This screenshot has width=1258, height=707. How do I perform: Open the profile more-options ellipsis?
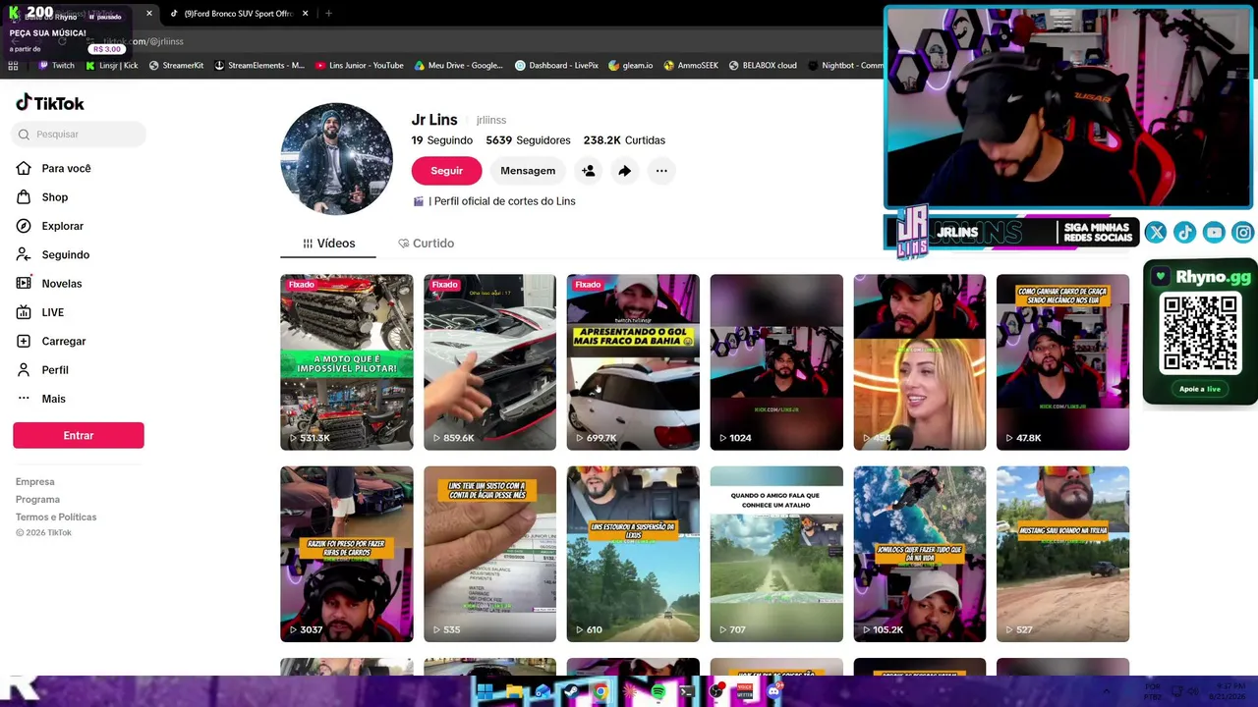coord(661,171)
